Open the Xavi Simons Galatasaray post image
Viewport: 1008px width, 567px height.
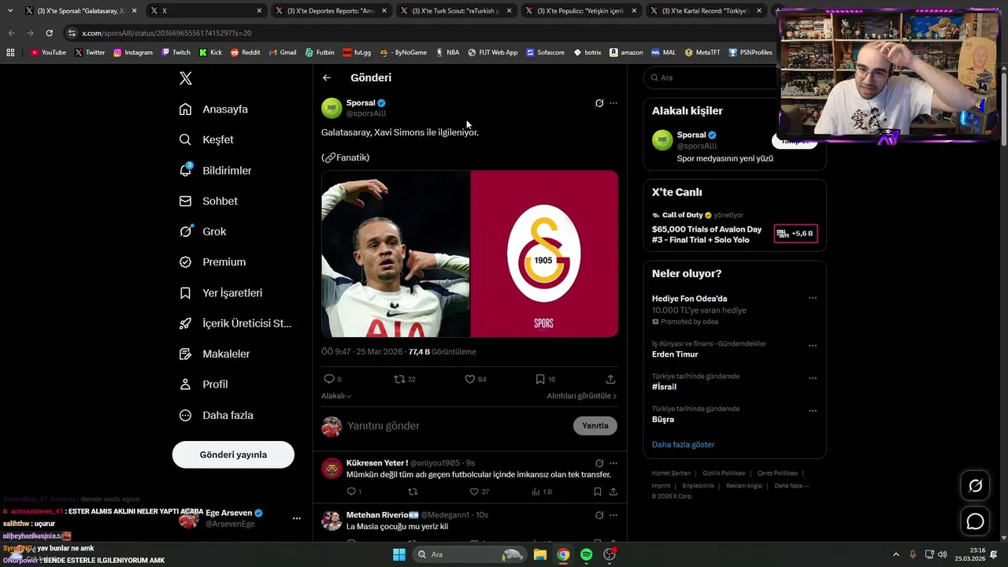(x=469, y=254)
